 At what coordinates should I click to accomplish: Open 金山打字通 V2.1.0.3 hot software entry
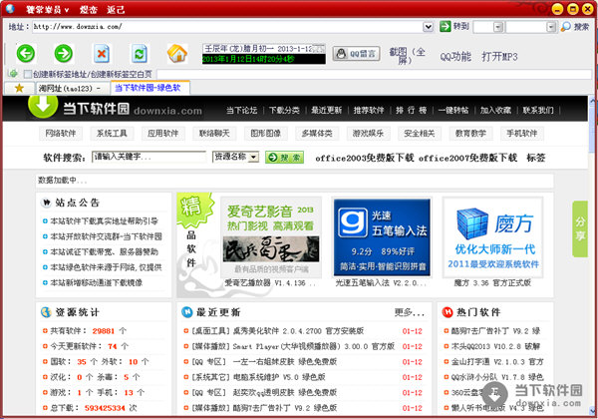coord(497,362)
